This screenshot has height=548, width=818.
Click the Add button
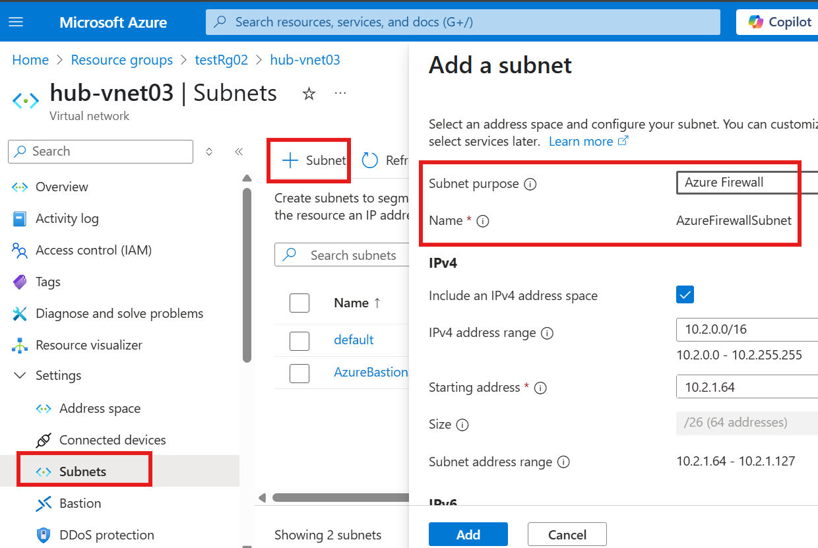coord(468,534)
